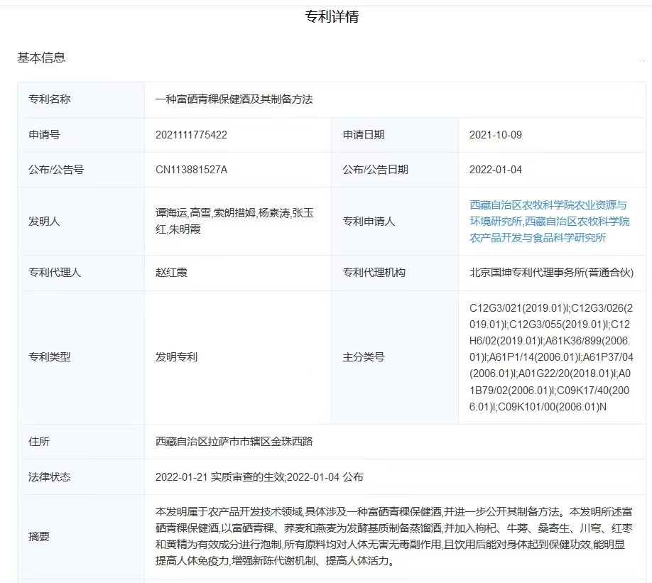Click the publication date 2022-01-04 value
Viewport: 652px width, 583px height.
point(495,170)
